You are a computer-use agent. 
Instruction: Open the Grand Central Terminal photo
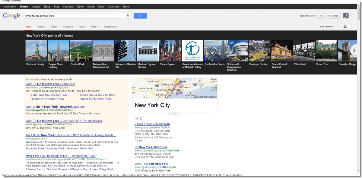click(x=282, y=51)
